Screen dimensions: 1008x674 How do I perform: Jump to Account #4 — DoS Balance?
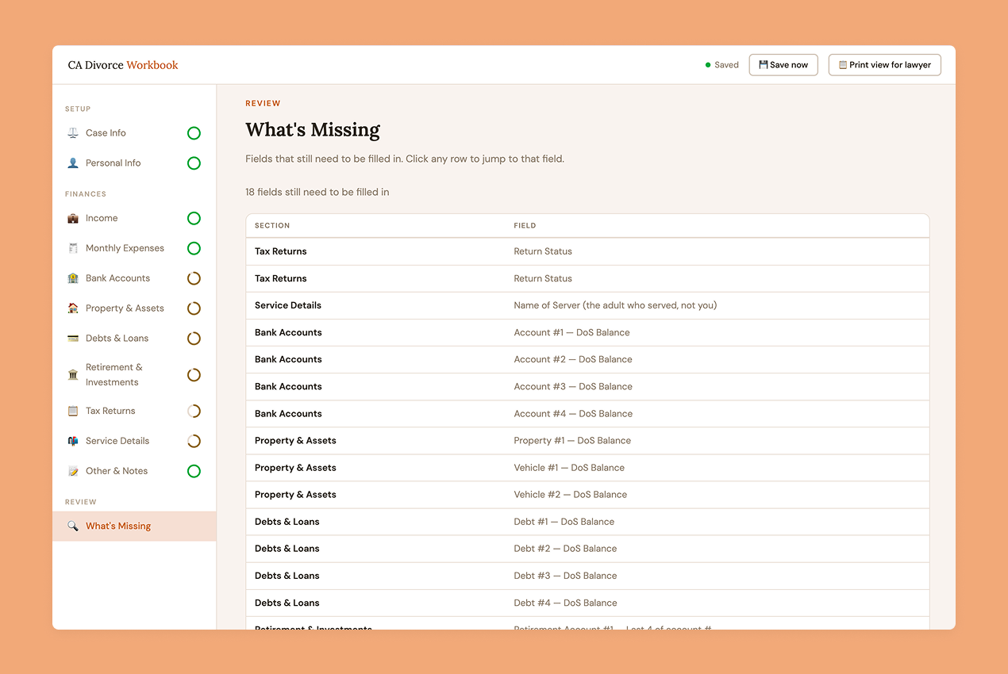(x=587, y=413)
